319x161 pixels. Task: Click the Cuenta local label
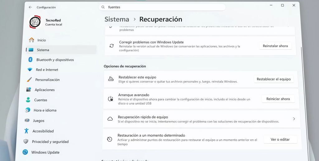(54, 24)
